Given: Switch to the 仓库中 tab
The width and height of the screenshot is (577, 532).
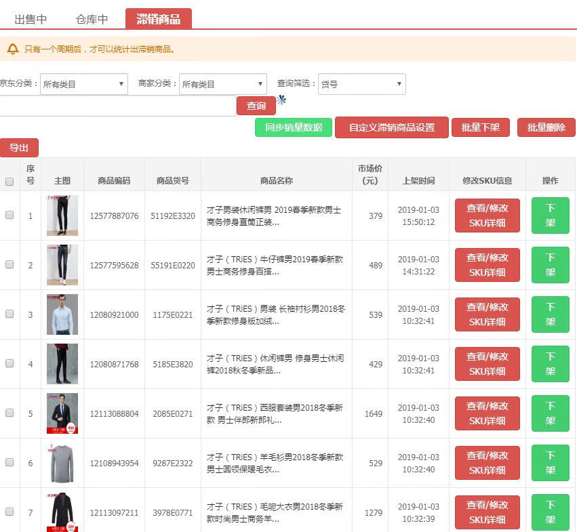Looking at the screenshot, I should 92,19.
